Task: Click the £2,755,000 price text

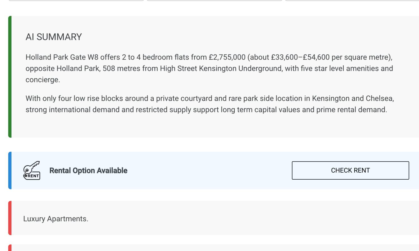Action: pos(227,57)
